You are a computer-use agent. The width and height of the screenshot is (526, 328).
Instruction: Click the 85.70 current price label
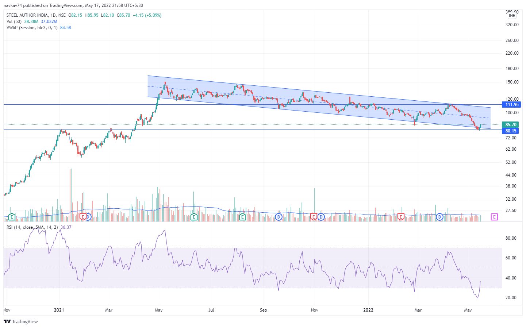(511, 124)
